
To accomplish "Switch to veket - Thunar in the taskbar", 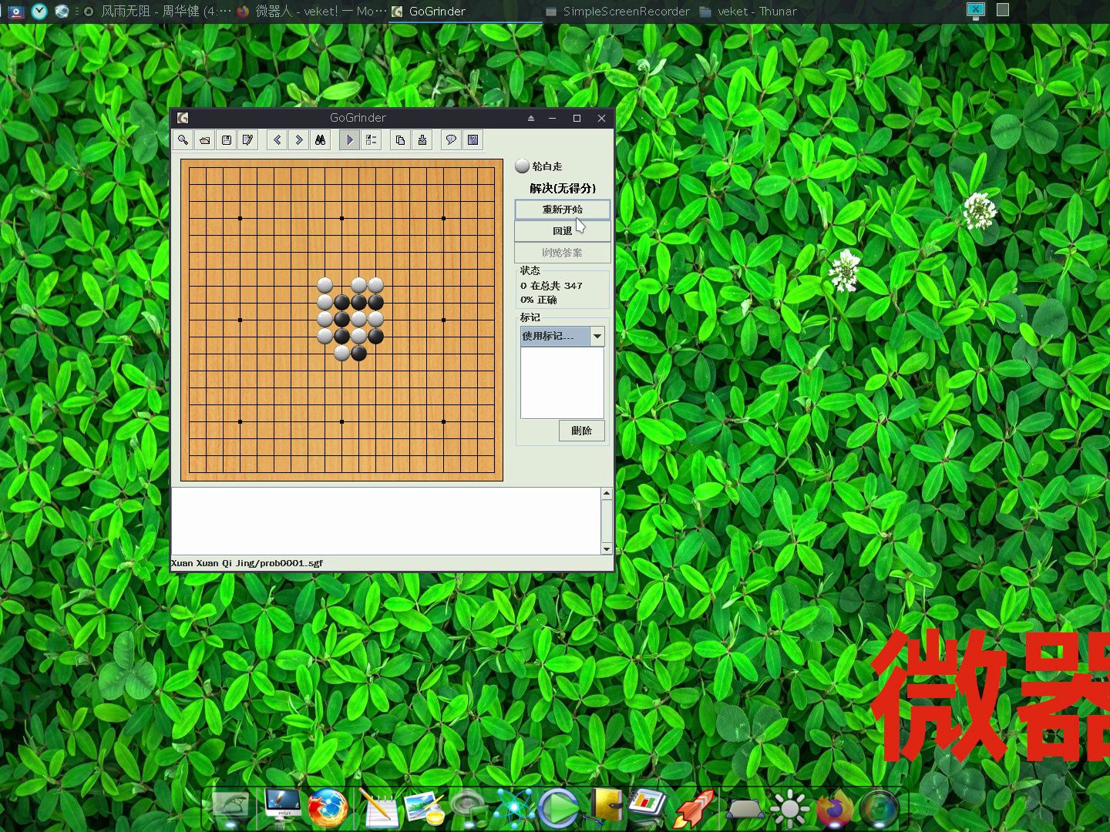I will pyautogui.click(x=748, y=11).
